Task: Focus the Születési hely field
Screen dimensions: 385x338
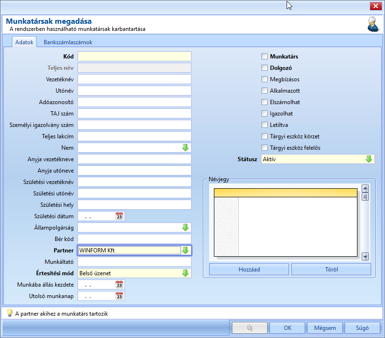Action: (x=135, y=204)
